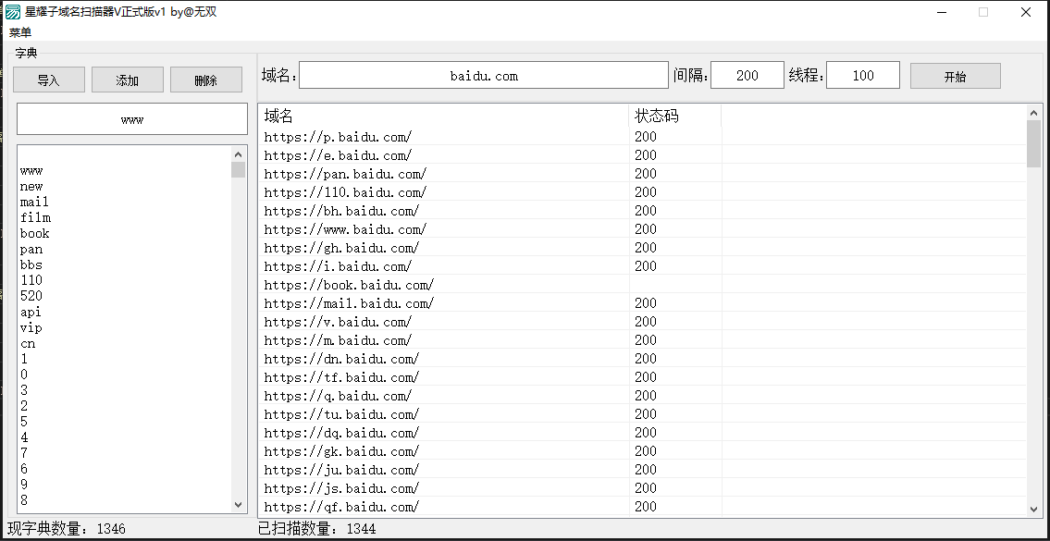Select 'www' in the dictionary list
The width and height of the screenshot is (1050, 541).
[31, 171]
